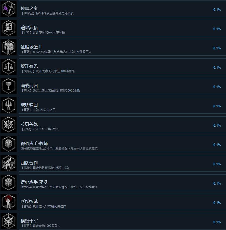Viewport: 226px width, 230px height.
Task: Click the 满载而归 achievement description
Action: [x=50, y=91]
